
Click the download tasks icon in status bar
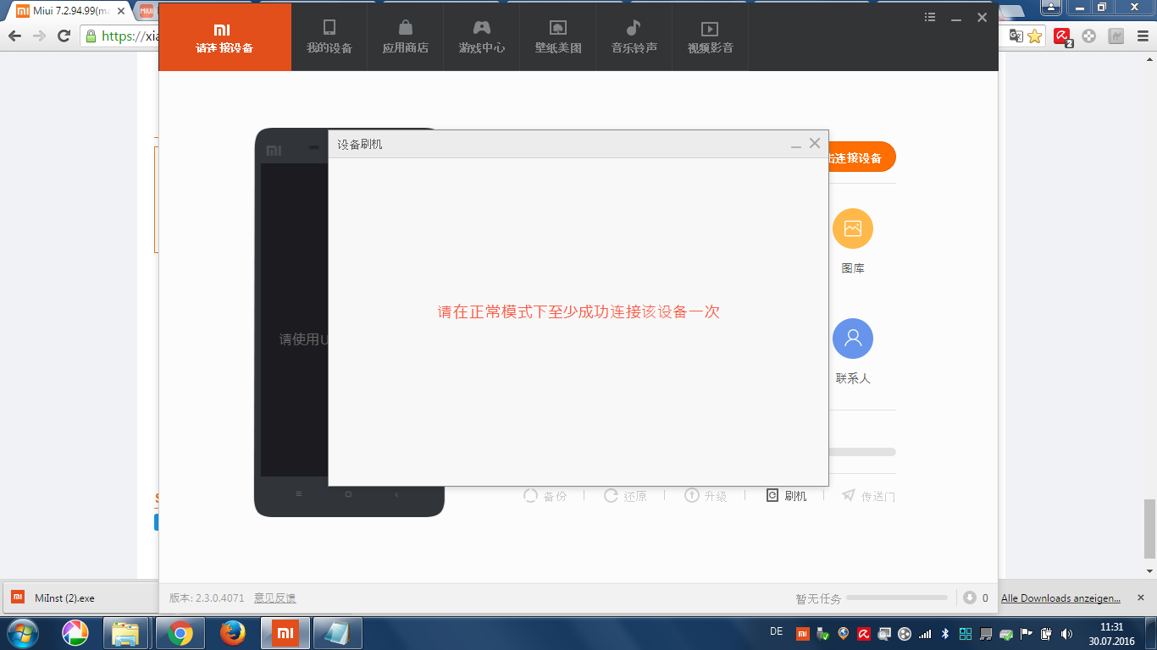pyautogui.click(x=970, y=598)
